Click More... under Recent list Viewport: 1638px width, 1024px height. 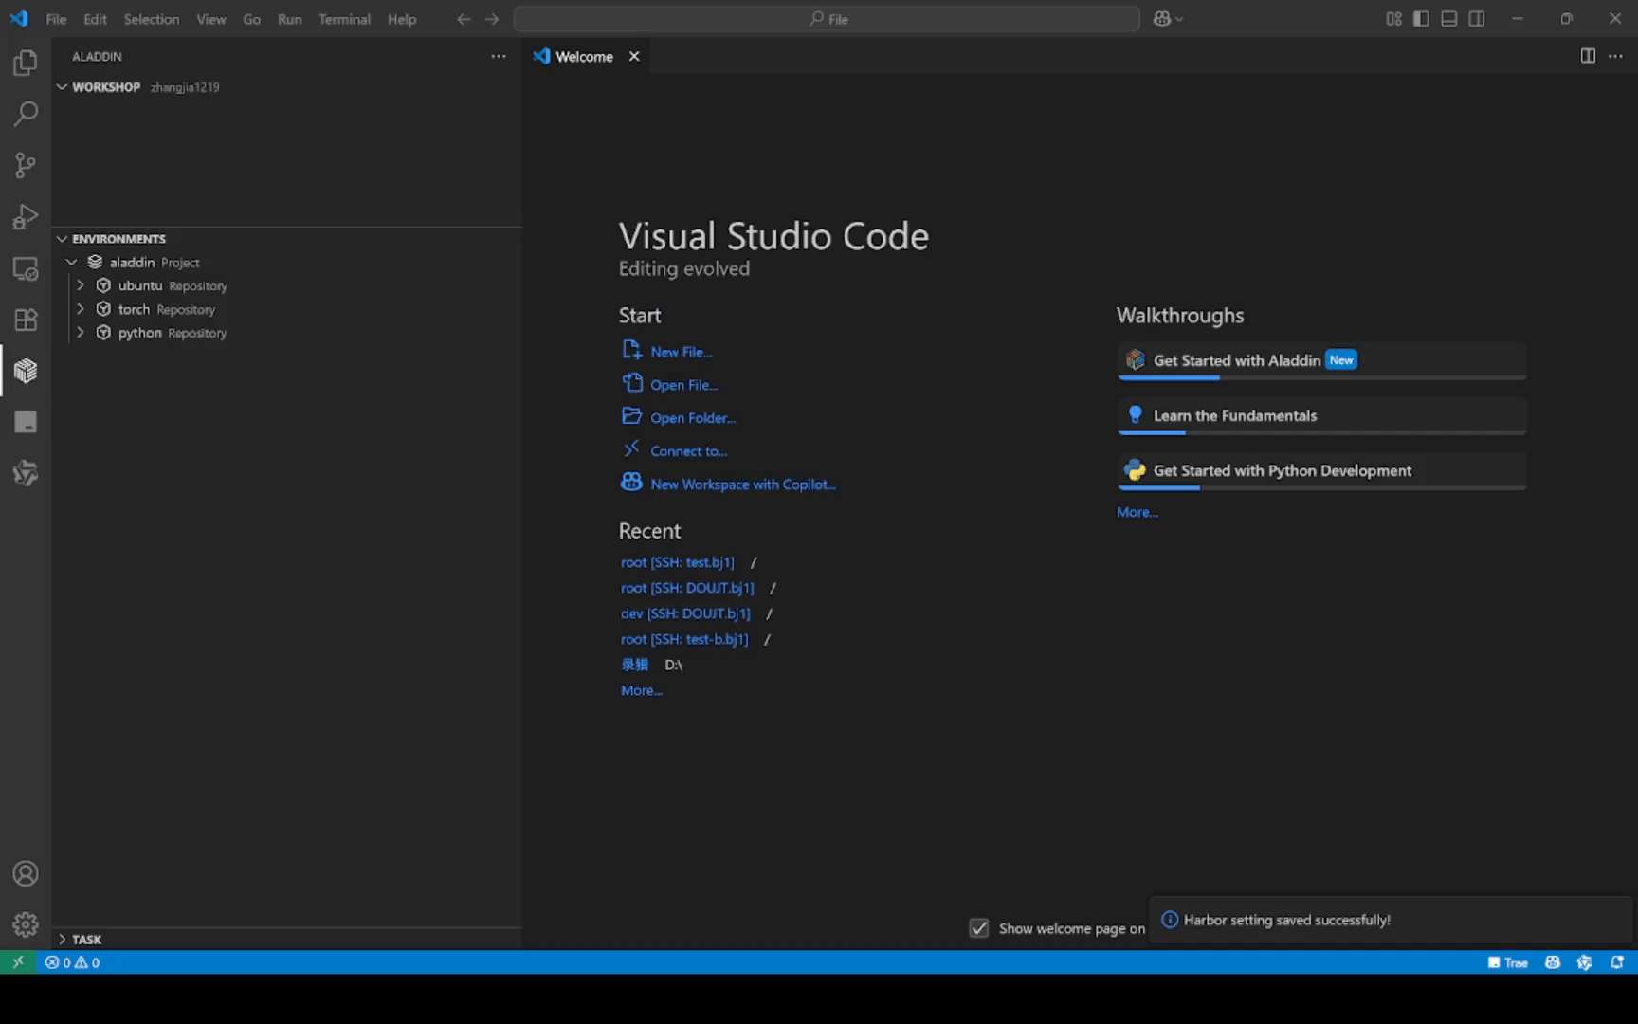point(641,690)
